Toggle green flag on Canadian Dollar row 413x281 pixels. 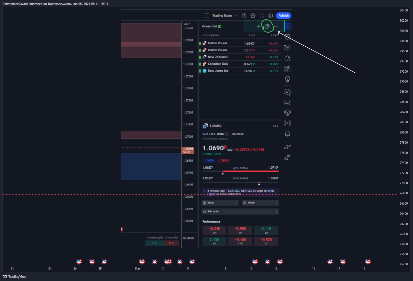click(200, 64)
